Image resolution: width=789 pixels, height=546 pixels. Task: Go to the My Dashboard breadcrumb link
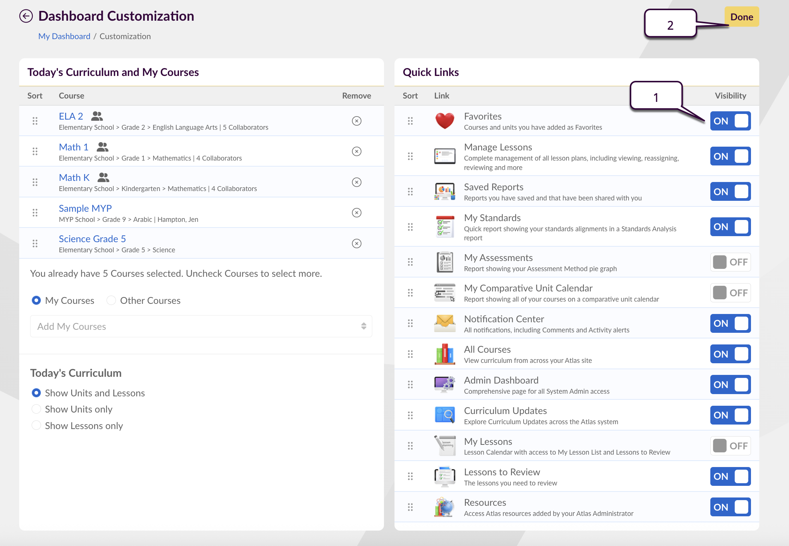(x=64, y=36)
